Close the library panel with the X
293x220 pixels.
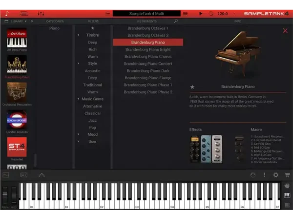(32, 22)
